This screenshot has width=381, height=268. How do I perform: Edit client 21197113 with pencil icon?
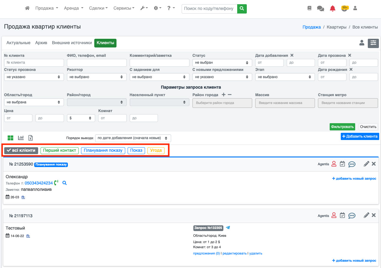pos(366,215)
